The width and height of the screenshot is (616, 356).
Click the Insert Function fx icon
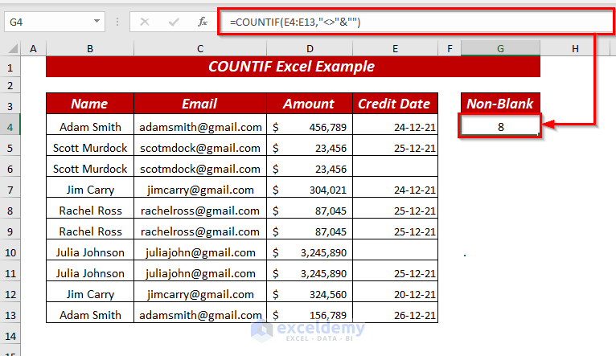coord(203,22)
